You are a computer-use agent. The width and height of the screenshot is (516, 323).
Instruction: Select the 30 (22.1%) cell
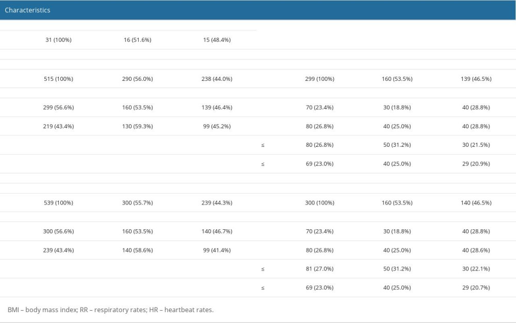(x=477, y=268)
